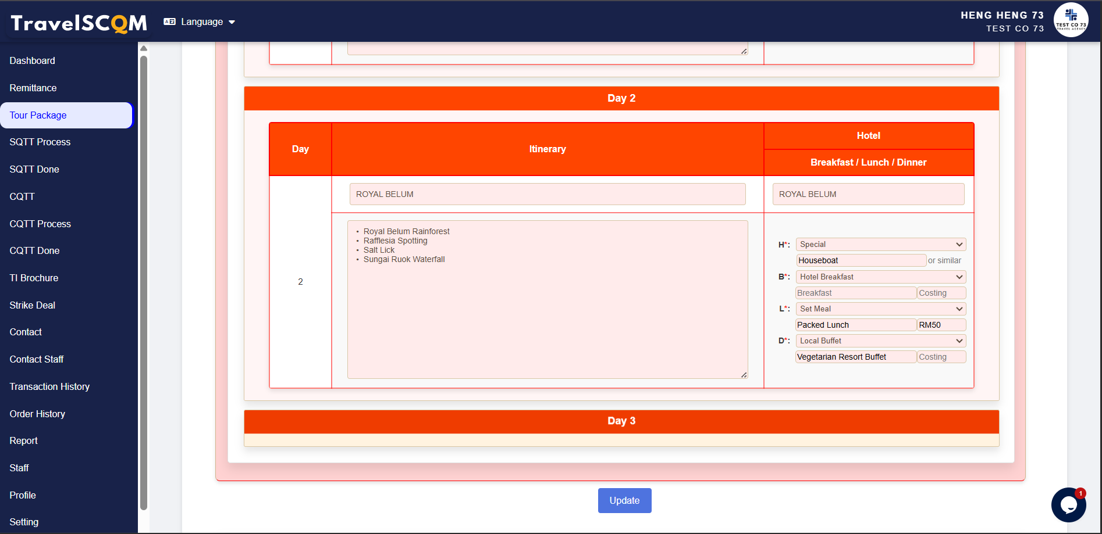Click the lunch costing RM50 field

point(941,325)
